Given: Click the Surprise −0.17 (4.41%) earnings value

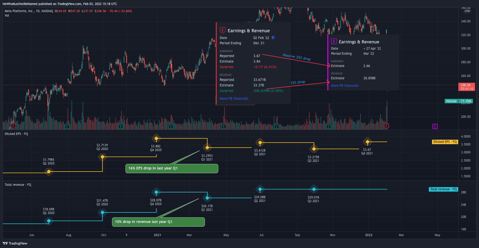Looking at the screenshot, I should (x=265, y=67).
